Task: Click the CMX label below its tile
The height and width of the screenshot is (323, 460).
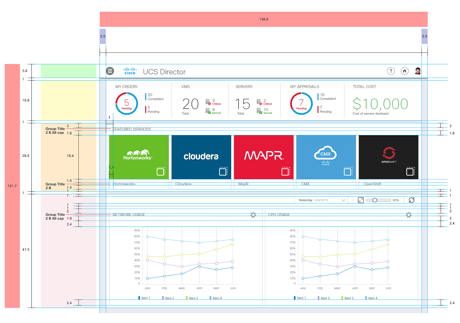Action: click(x=305, y=184)
